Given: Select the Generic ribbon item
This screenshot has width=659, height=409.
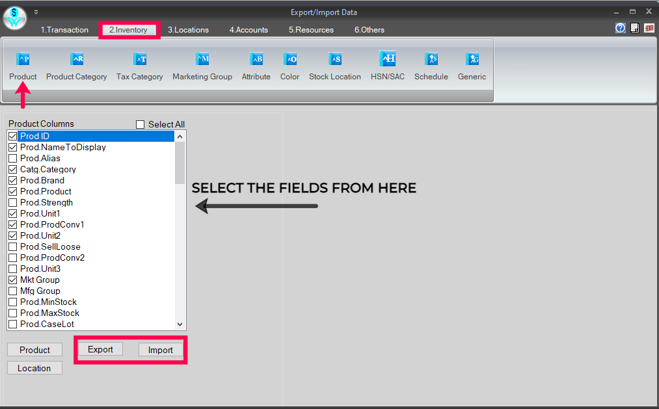Looking at the screenshot, I should point(472,66).
